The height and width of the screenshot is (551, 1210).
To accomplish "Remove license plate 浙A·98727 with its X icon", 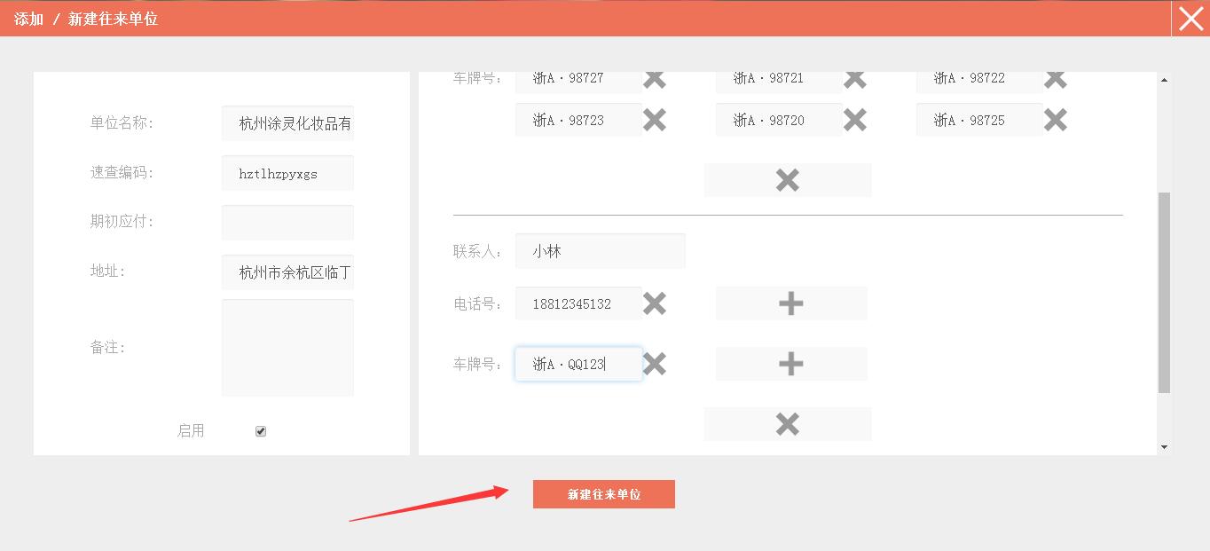I will pyautogui.click(x=655, y=79).
